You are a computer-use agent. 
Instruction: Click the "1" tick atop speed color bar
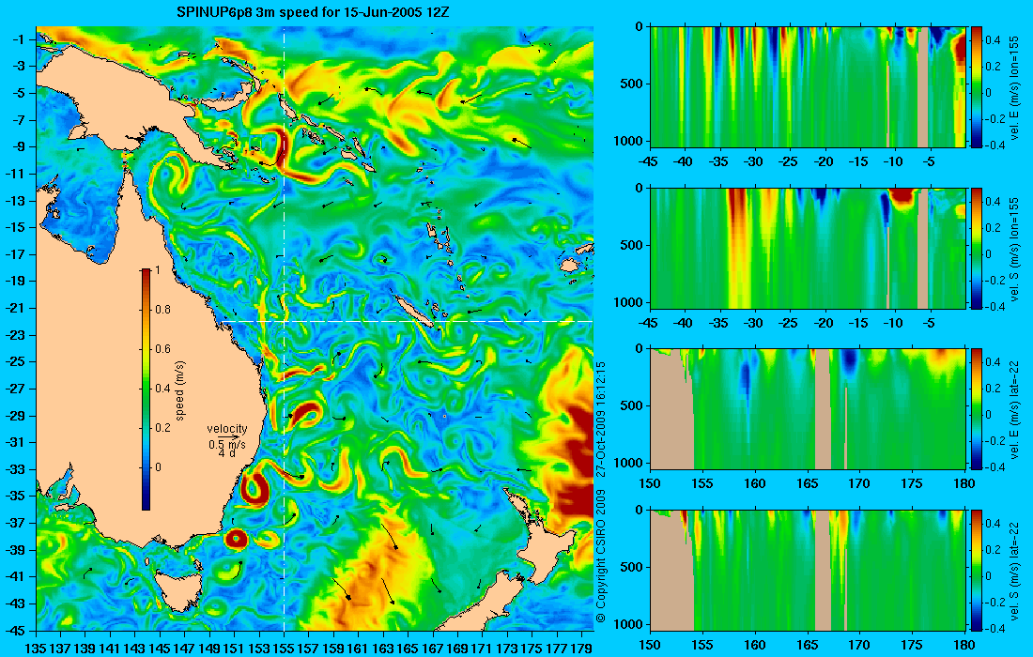coord(158,270)
